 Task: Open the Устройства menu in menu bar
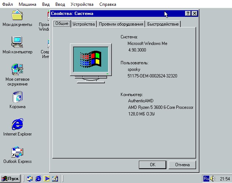(82, 4)
